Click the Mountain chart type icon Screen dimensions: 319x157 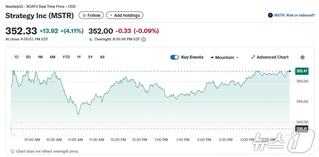click(x=212, y=58)
